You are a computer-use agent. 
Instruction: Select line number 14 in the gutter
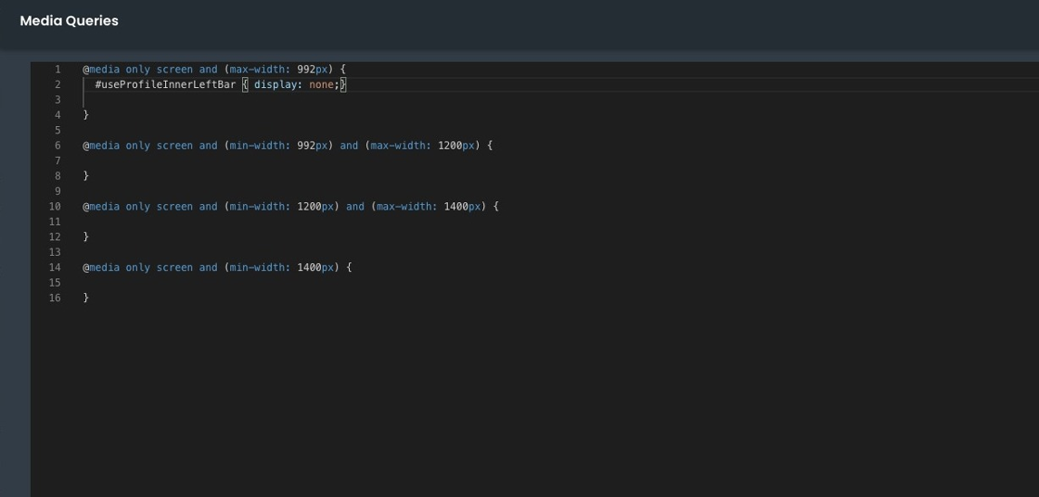coord(55,268)
